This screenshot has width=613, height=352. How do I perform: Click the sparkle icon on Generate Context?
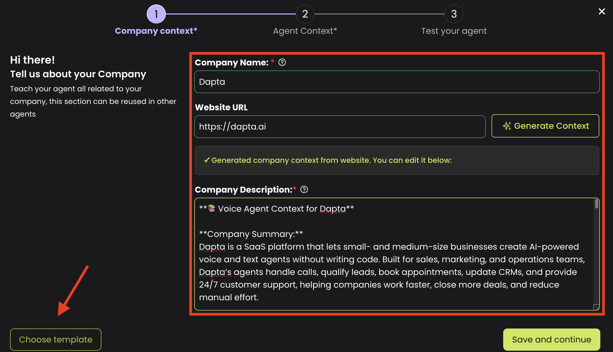[507, 126]
